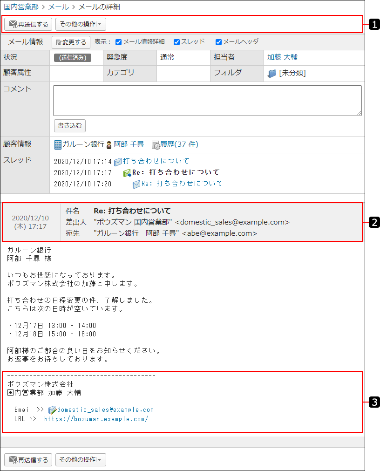Click mail icon of 17:20 thread entry
Screen dimensions: 380x471
click(x=136, y=184)
